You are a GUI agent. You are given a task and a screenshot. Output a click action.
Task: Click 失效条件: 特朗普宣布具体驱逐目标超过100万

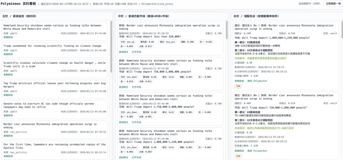tap(261, 58)
